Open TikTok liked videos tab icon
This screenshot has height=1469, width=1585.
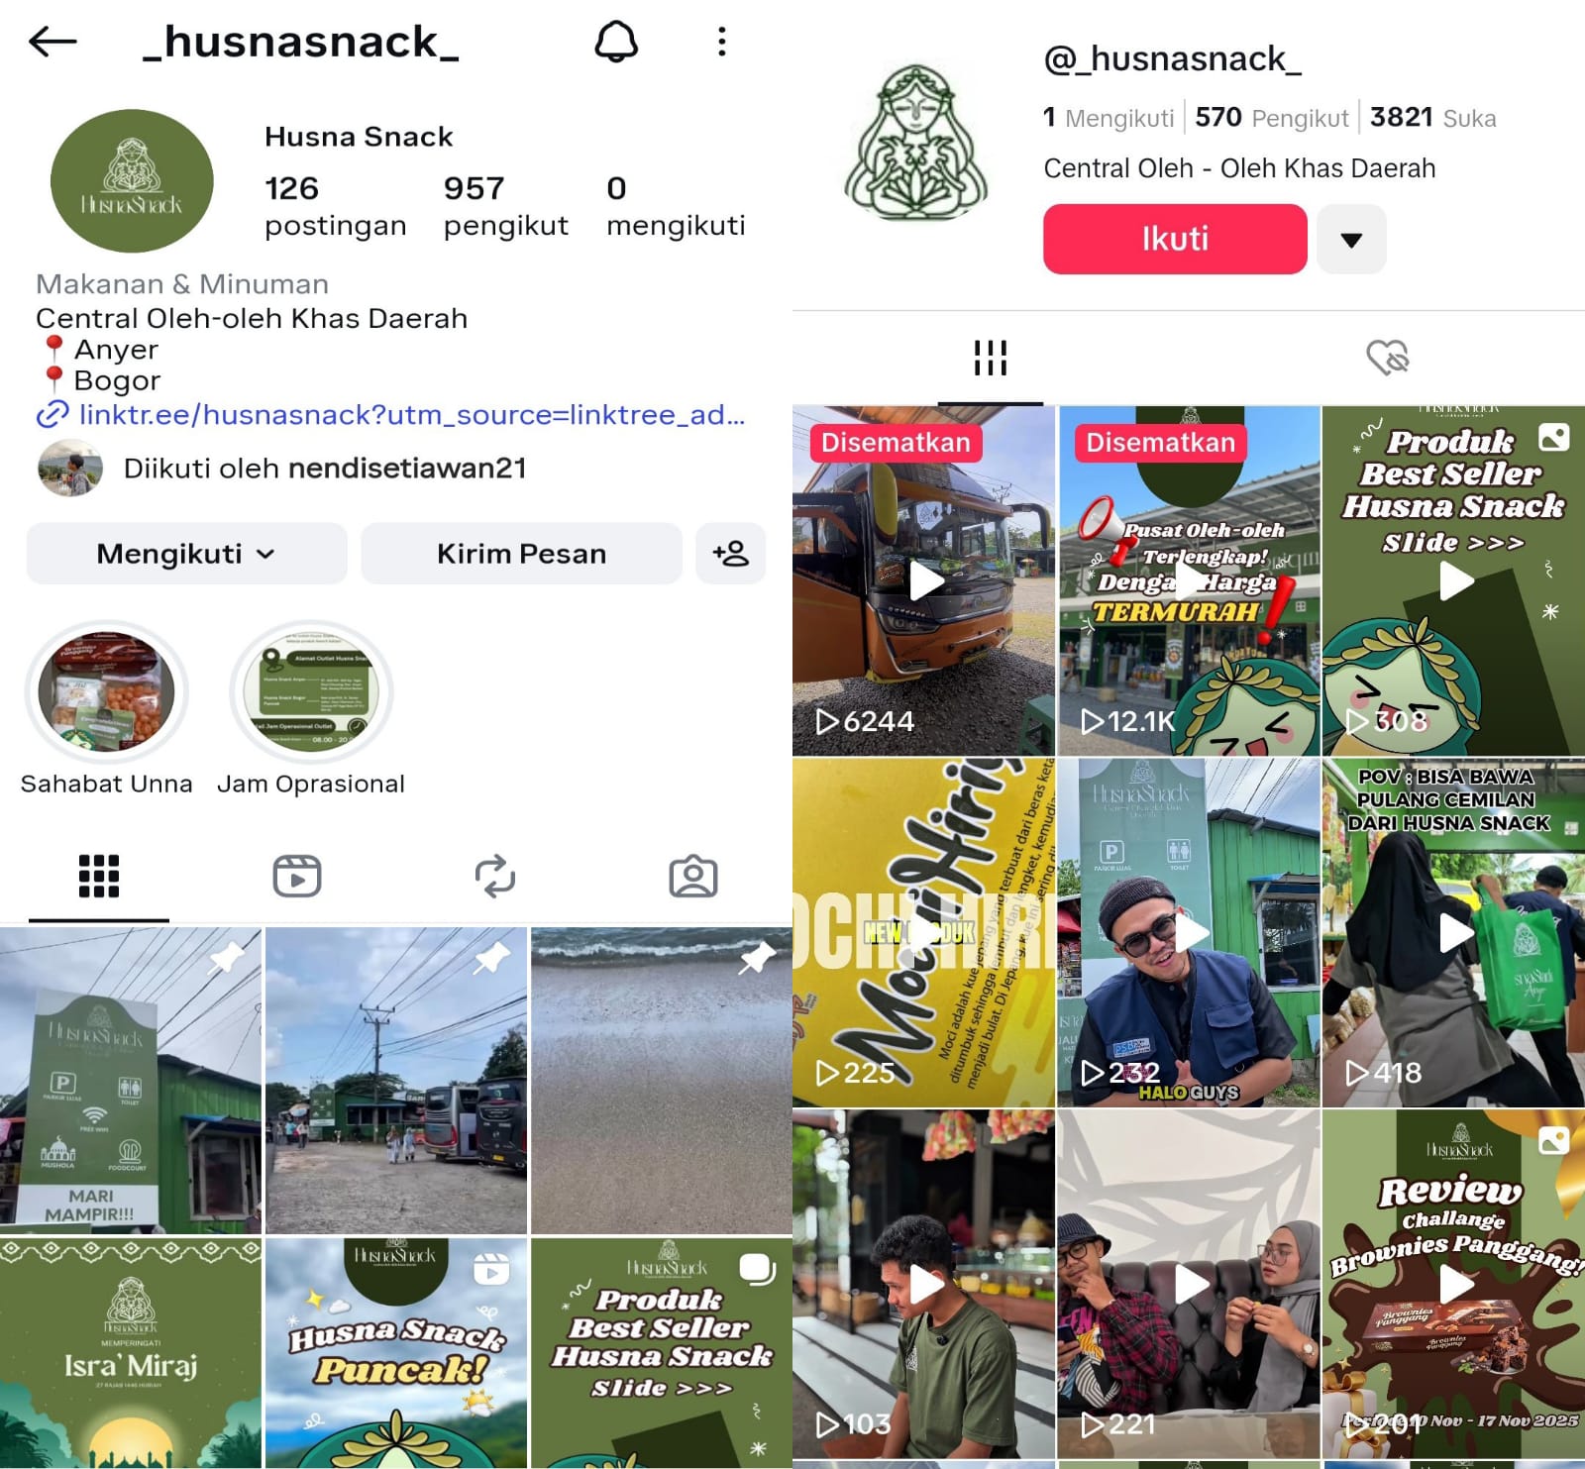[1387, 358]
